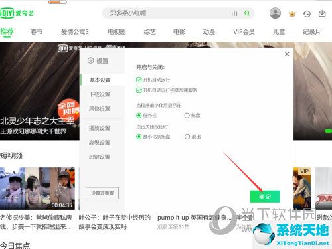Open the 动漫 tab
The width and height of the screenshot is (332, 249).
pyautogui.click(x=209, y=32)
